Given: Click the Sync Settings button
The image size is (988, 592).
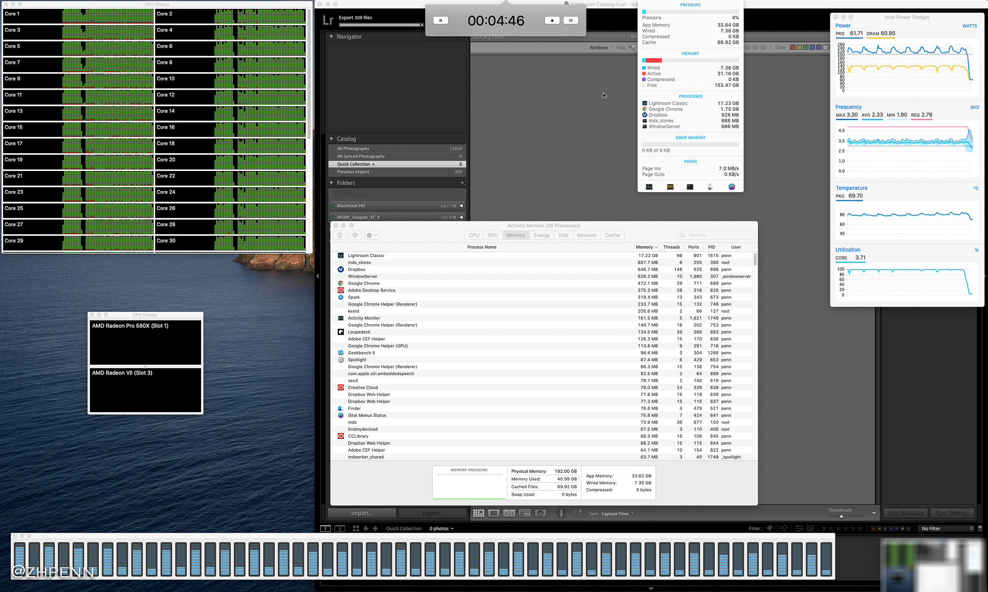Looking at the screenshot, I should (x=952, y=513).
